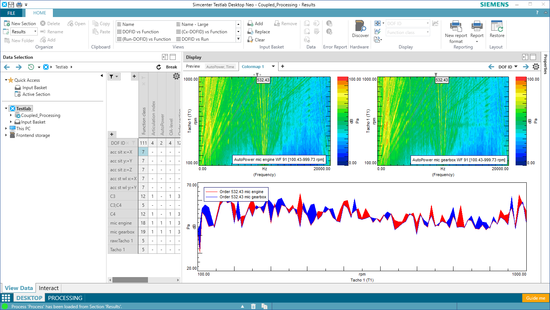Image resolution: width=550 pixels, height=310 pixels.
Task: Click the right colormap color scale bar
Action: [521, 121]
